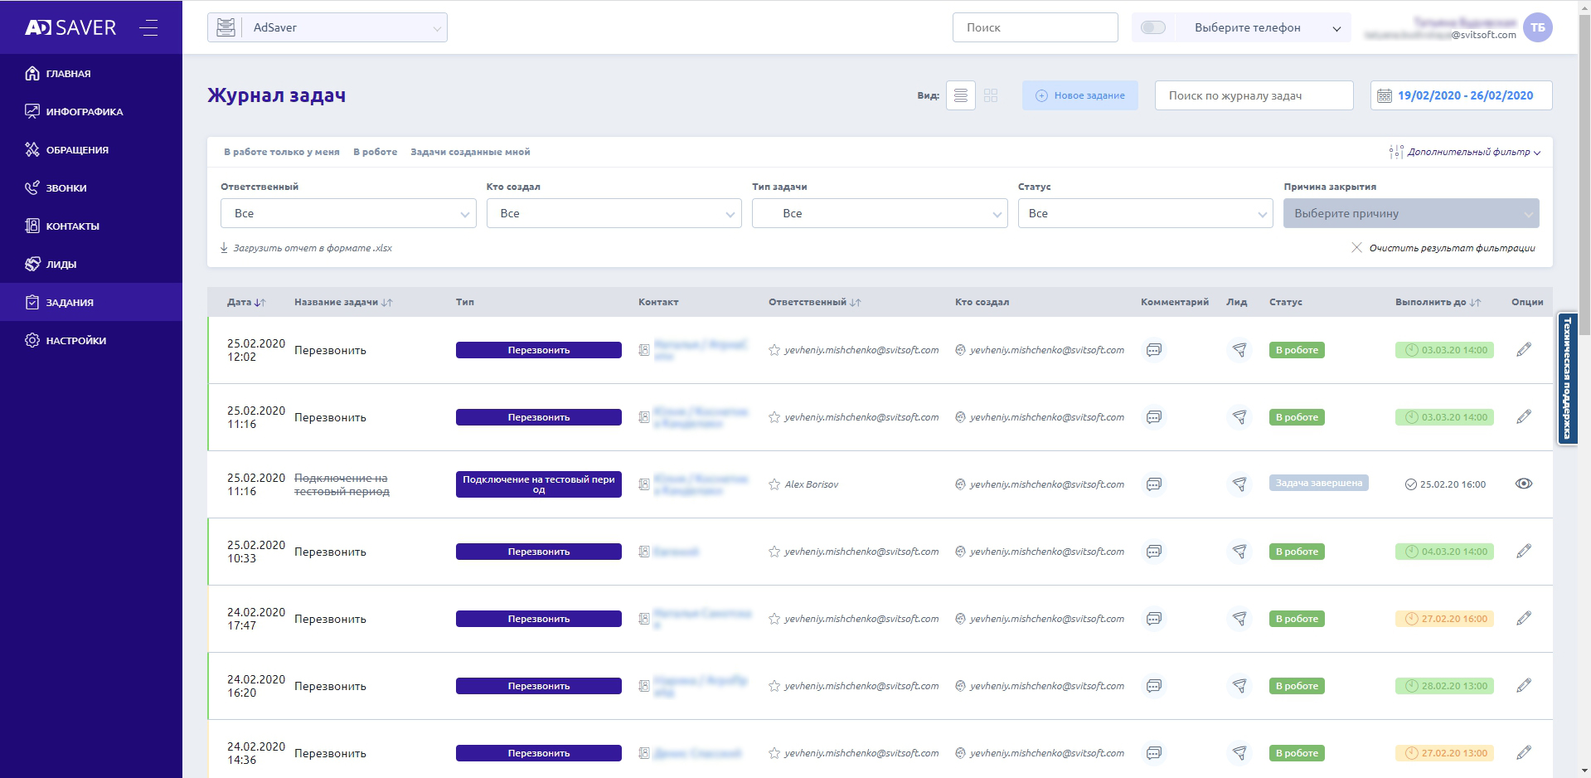
Task: Toggle the phone switch in the header
Action: (1152, 27)
